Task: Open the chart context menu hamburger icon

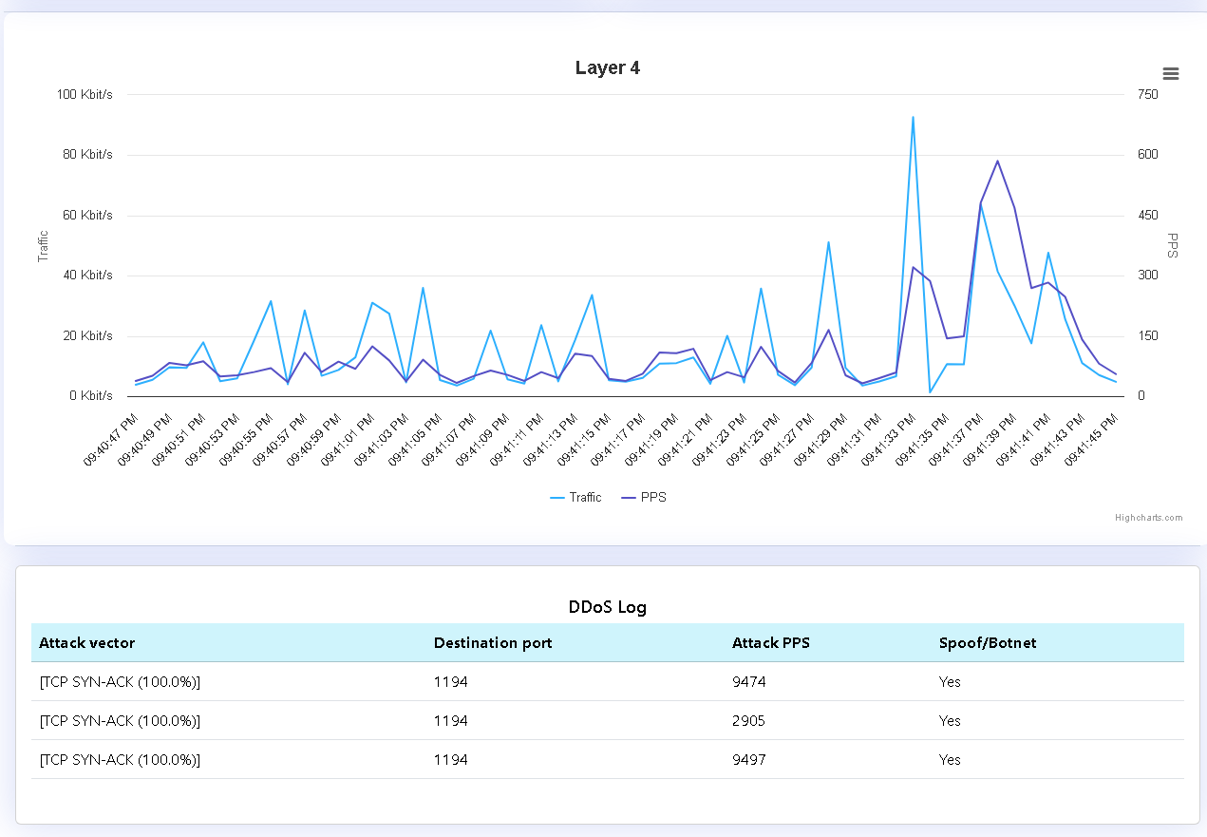Action: [x=1170, y=74]
